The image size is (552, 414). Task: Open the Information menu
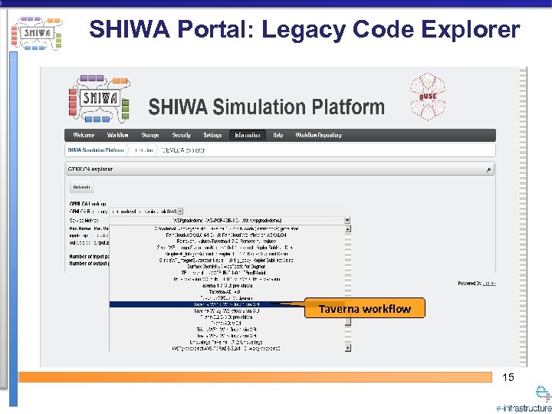(x=248, y=135)
